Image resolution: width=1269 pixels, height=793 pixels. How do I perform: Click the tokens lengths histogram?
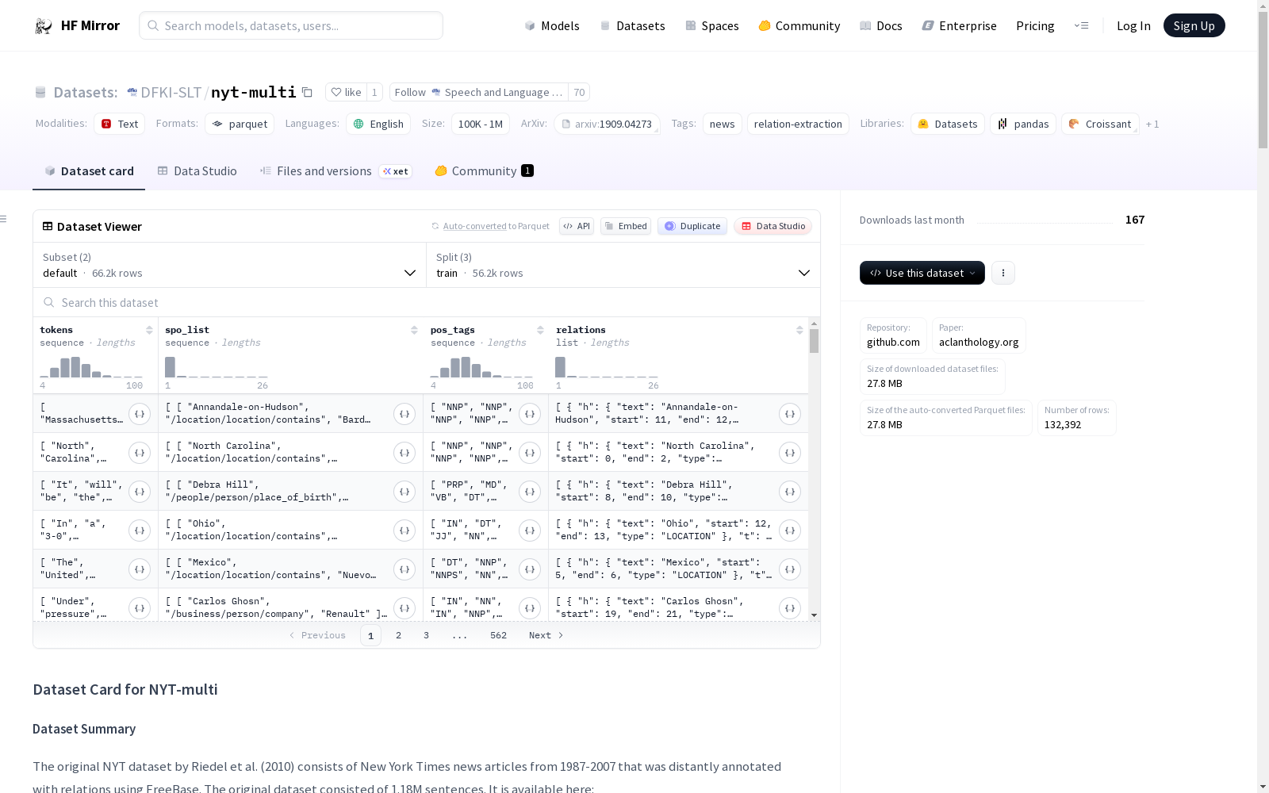(x=91, y=367)
